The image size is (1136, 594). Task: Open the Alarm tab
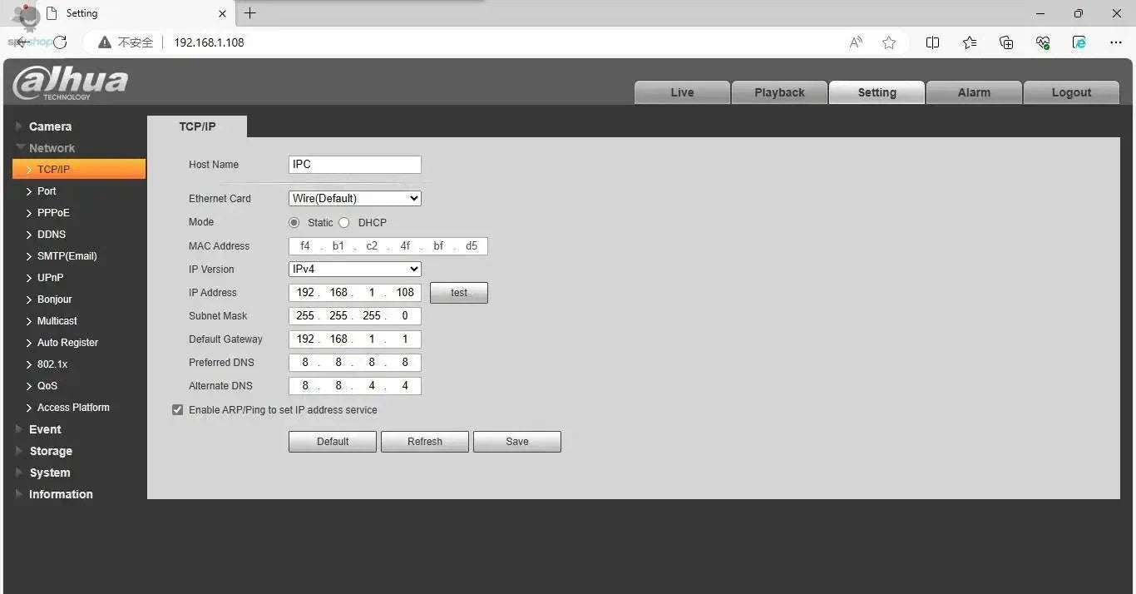click(973, 92)
